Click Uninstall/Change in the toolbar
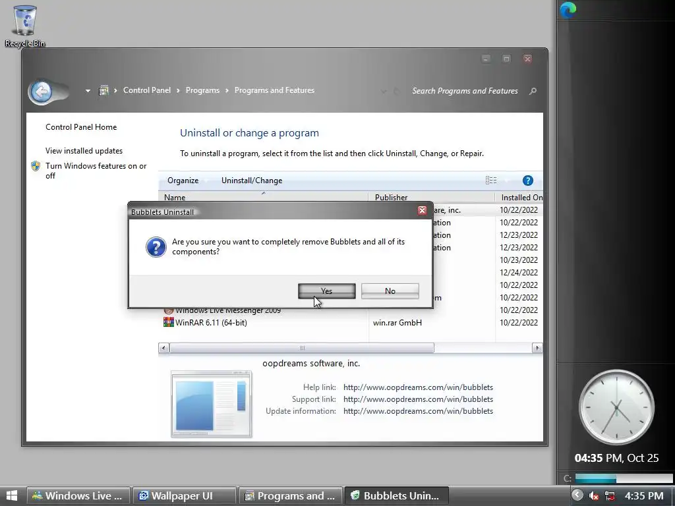This screenshot has width=675, height=506. 252,181
